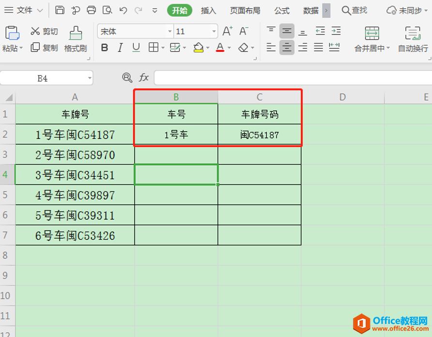Open font name dropdown 宋体
Image resolution: width=432 pixels, height=337 pixels.
tap(170, 31)
